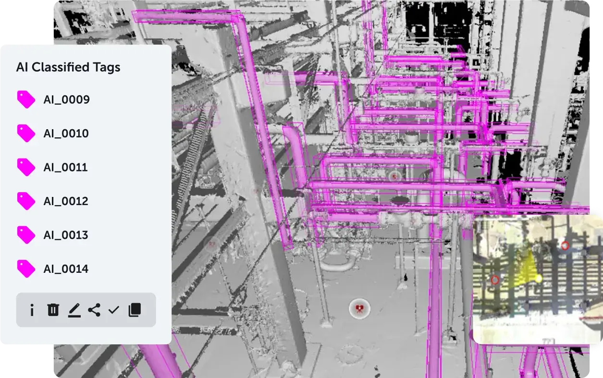This screenshot has width=603, height=378.
Task: Click the pink tag icon beside AI_0009
Action: click(x=26, y=99)
